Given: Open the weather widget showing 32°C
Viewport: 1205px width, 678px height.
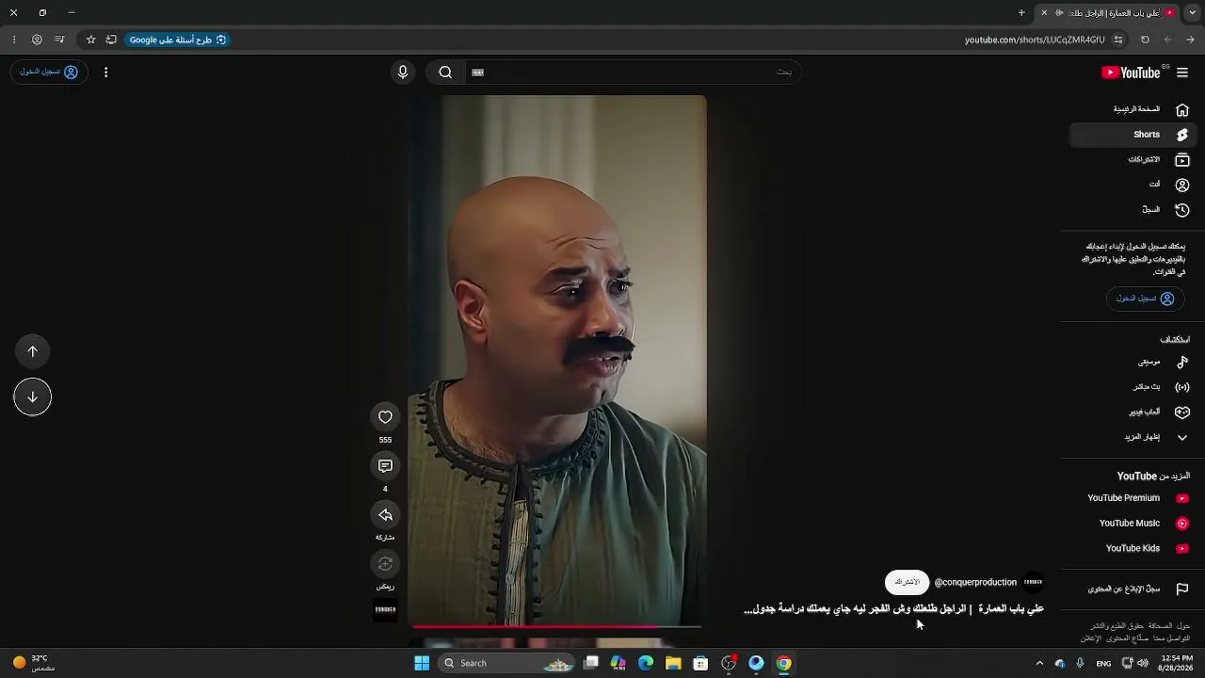Looking at the screenshot, I should 34,663.
